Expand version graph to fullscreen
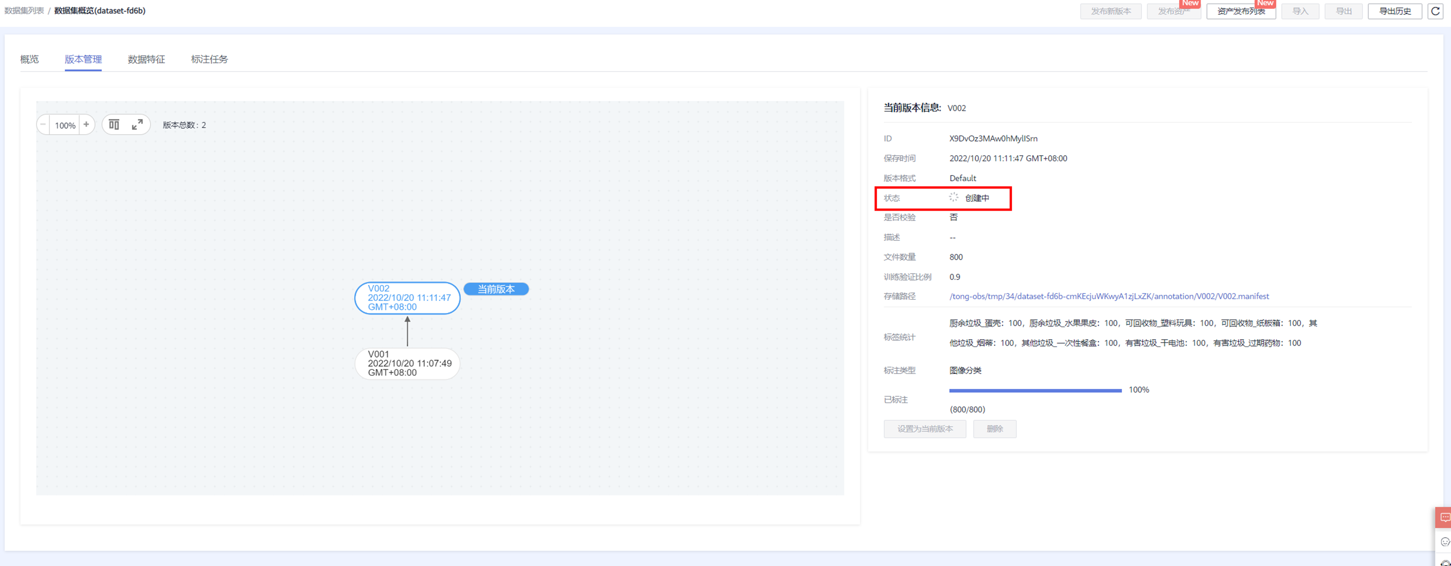 (137, 125)
